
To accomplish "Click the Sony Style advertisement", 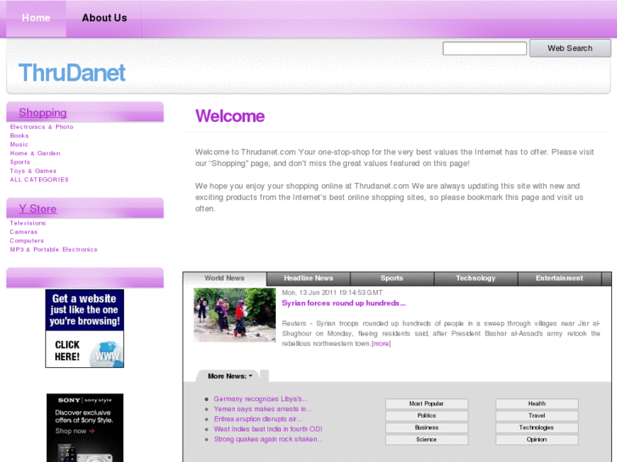I will coord(85,428).
